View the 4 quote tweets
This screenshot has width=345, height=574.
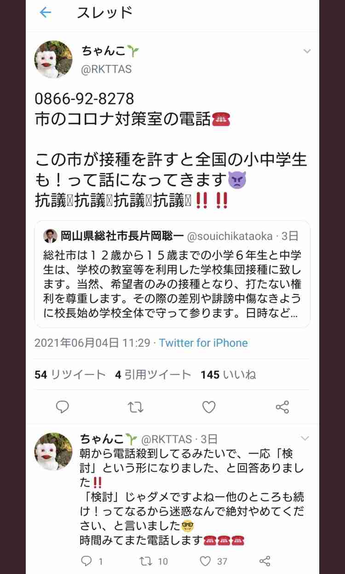153,375
